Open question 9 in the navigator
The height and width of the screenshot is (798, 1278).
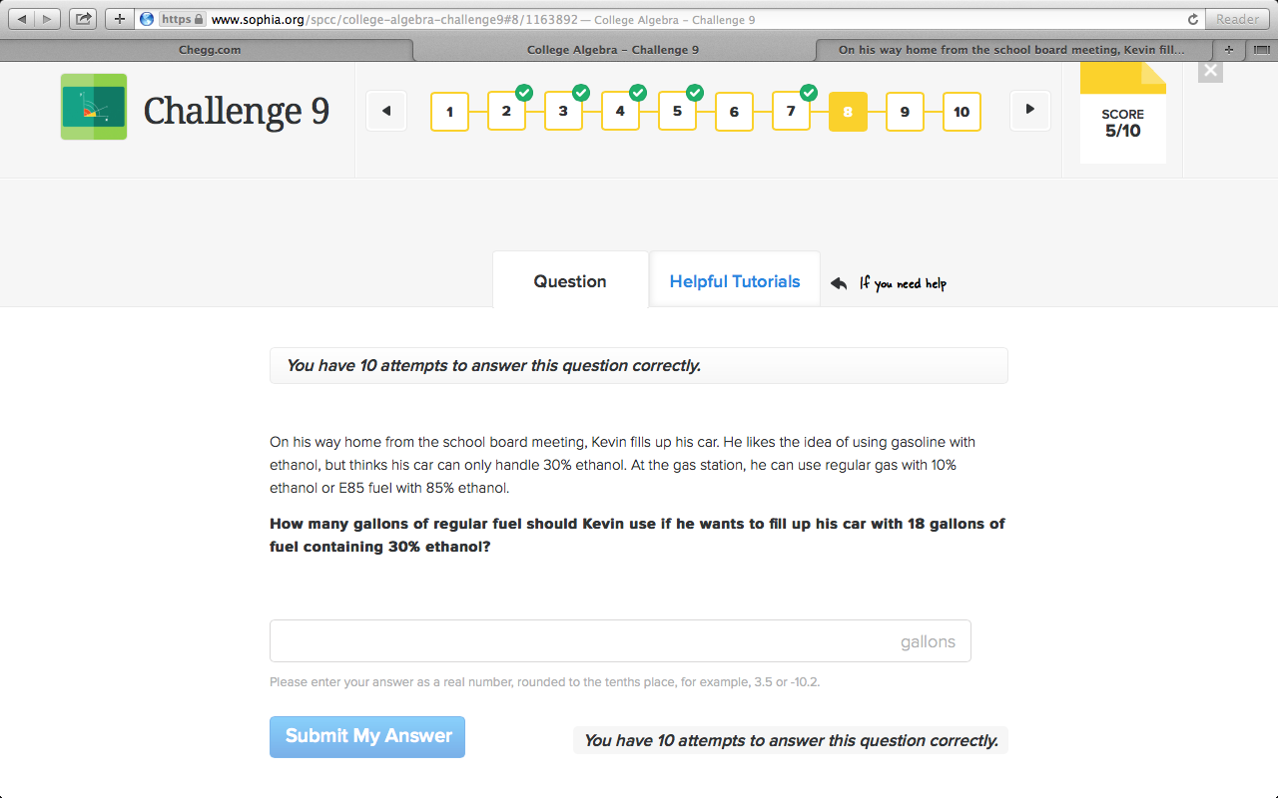pos(905,112)
